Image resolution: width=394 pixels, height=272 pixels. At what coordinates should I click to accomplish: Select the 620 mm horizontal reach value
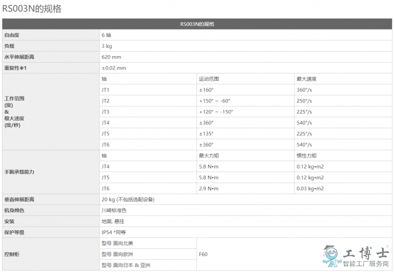(x=111, y=57)
